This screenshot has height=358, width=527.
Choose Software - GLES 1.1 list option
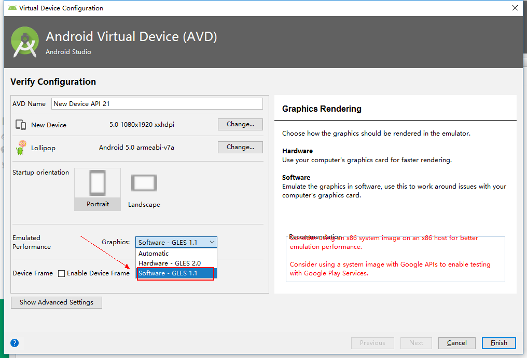click(176, 273)
